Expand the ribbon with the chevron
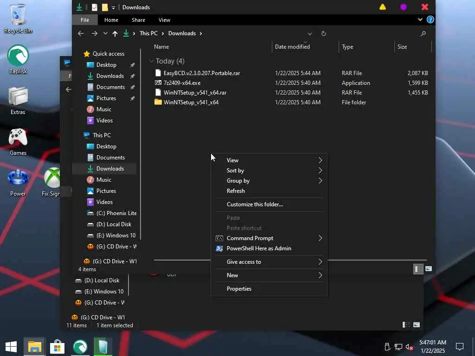Image resolution: width=475 pixels, height=356 pixels. click(x=420, y=19)
